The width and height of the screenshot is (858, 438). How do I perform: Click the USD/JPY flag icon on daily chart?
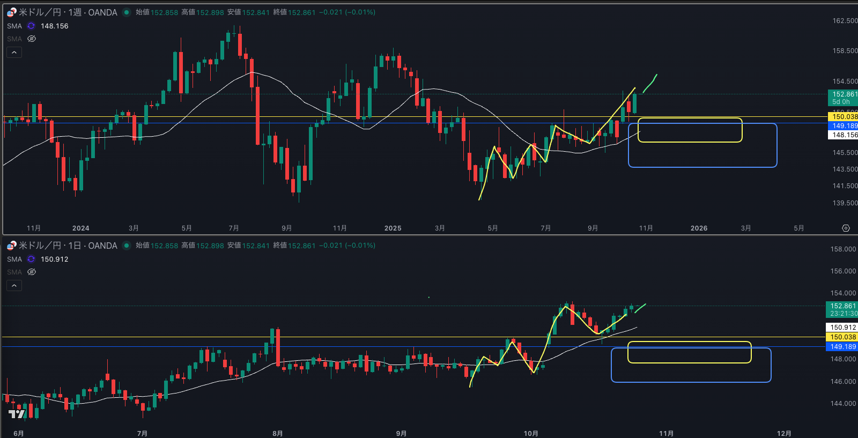11,246
